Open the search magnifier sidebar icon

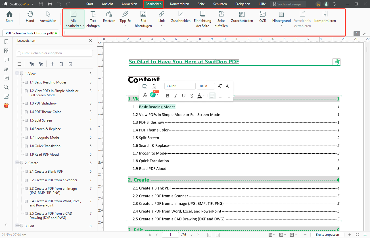click(x=6, y=87)
